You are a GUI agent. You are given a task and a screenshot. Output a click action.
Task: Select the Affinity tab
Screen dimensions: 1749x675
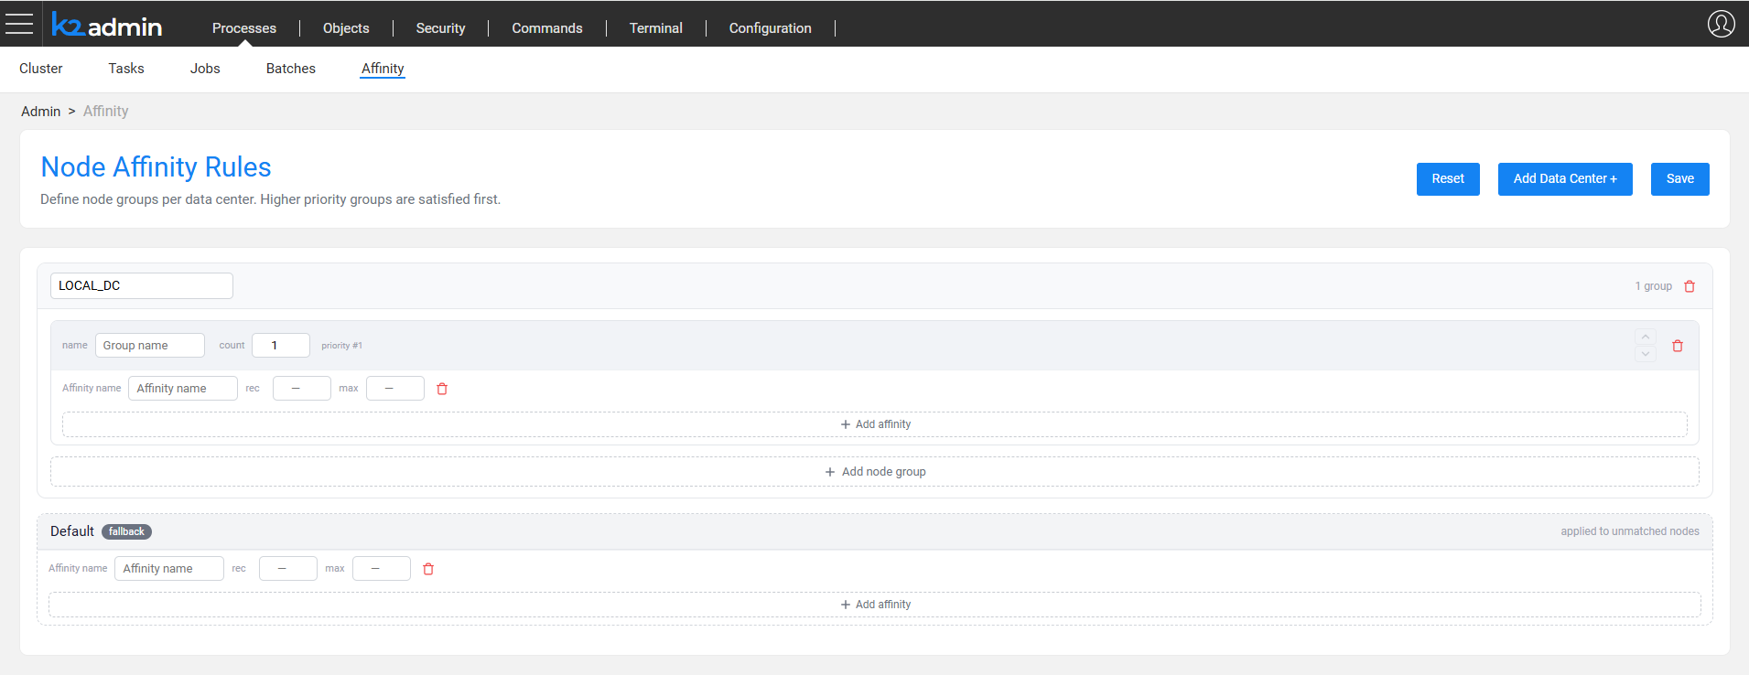click(x=383, y=69)
